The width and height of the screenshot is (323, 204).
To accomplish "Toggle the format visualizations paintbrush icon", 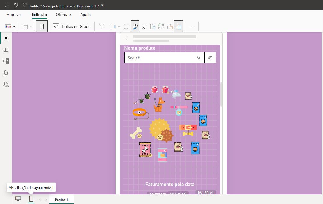I will coord(135,26).
